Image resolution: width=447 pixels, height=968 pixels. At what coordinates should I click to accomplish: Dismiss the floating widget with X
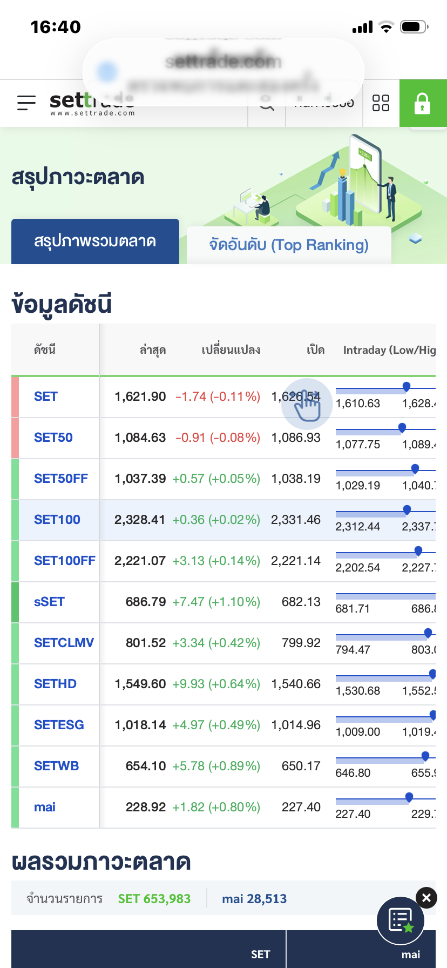426,898
